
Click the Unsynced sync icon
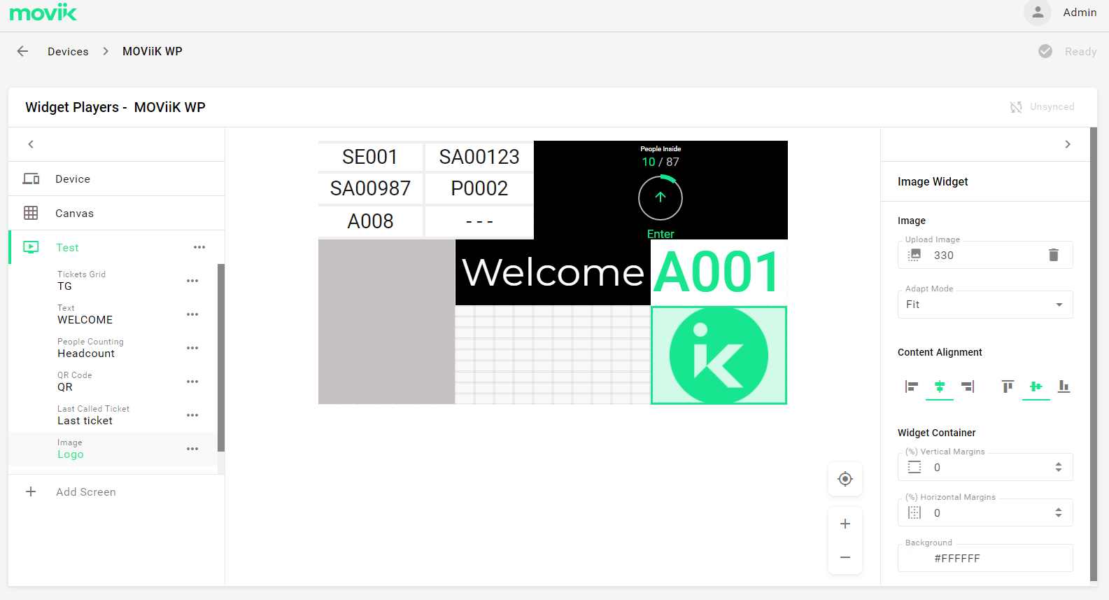click(x=1016, y=107)
